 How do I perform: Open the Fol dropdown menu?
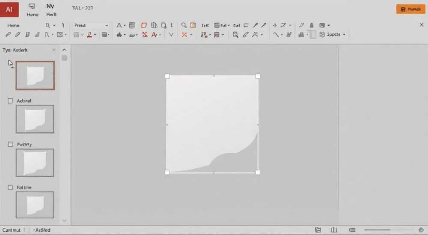click(222, 25)
